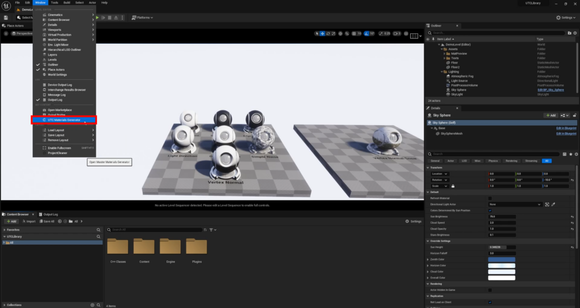Click the Zenith Color swatch
The width and height of the screenshot is (580, 308).
pos(501,259)
